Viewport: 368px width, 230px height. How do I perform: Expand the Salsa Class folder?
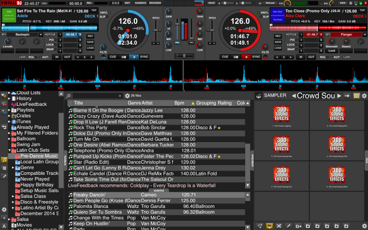click(x=13, y=196)
